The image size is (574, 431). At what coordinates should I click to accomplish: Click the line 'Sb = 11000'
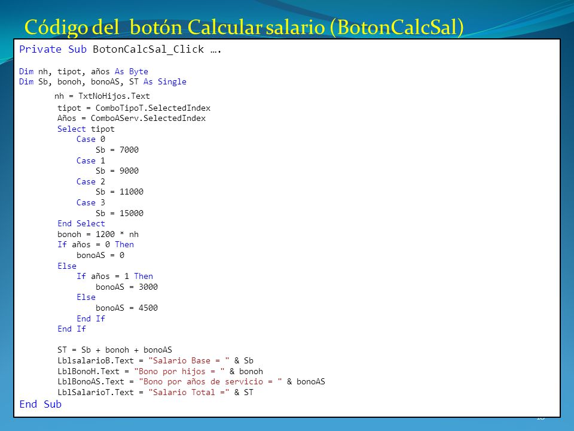click(x=120, y=192)
